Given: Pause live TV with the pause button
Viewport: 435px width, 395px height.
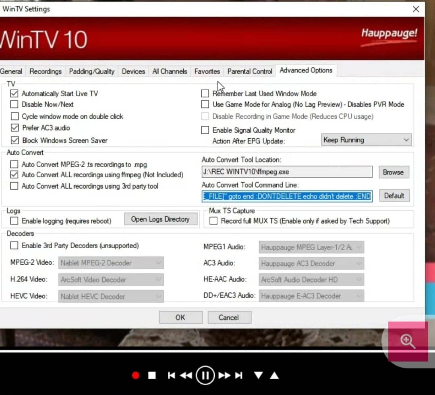Looking at the screenshot, I should tap(205, 376).
